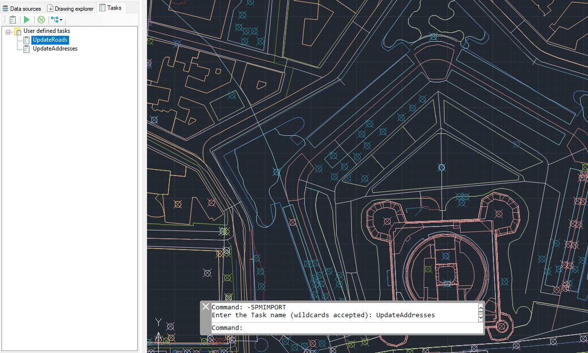Select the UpdateRoads task
Image resolution: width=588 pixels, height=353 pixels.
point(49,40)
